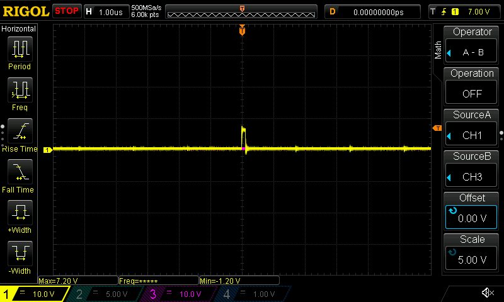Click the RIGOL logo
504x302 pixels.
pos(26,11)
